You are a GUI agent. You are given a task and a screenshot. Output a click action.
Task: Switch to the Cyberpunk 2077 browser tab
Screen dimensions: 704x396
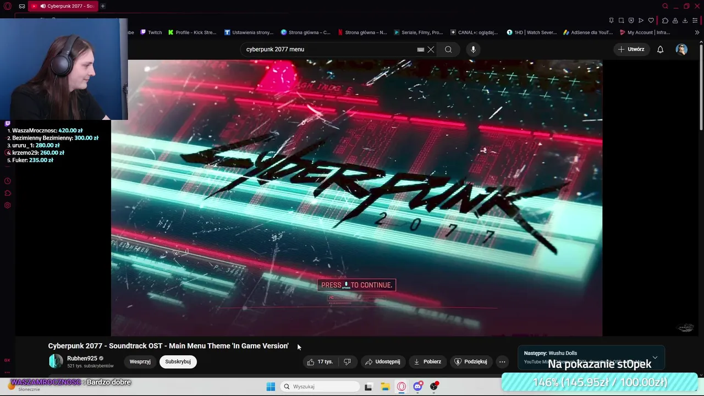62,6
